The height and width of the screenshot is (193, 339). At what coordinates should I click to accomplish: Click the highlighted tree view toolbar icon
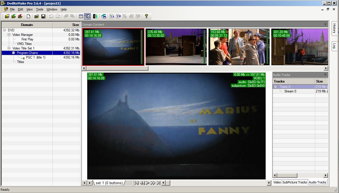tap(87, 16)
